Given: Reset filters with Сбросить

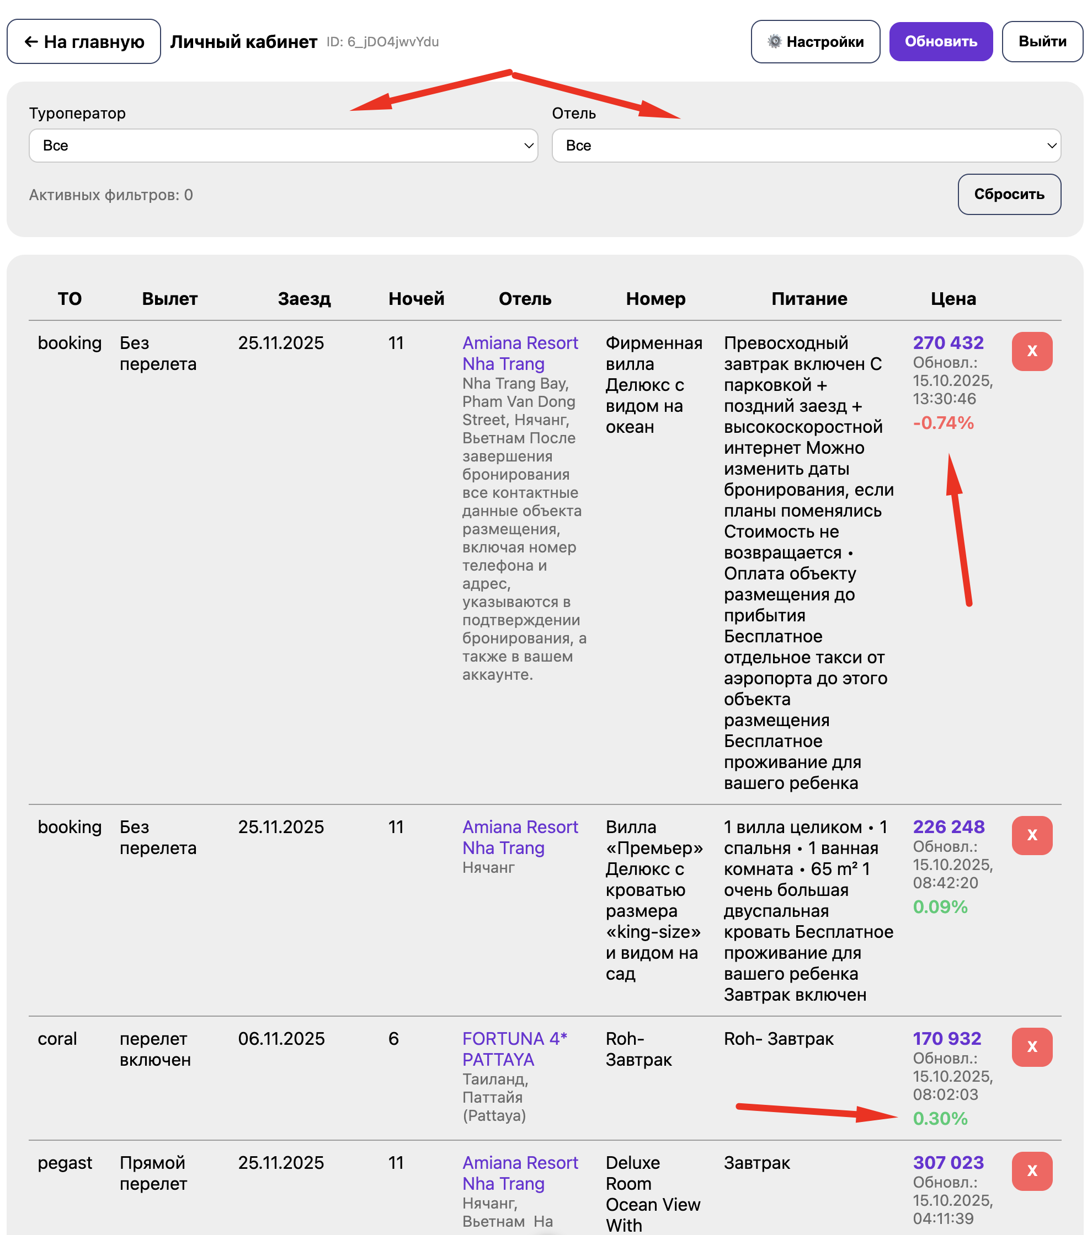Looking at the screenshot, I should click(1009, 195).
